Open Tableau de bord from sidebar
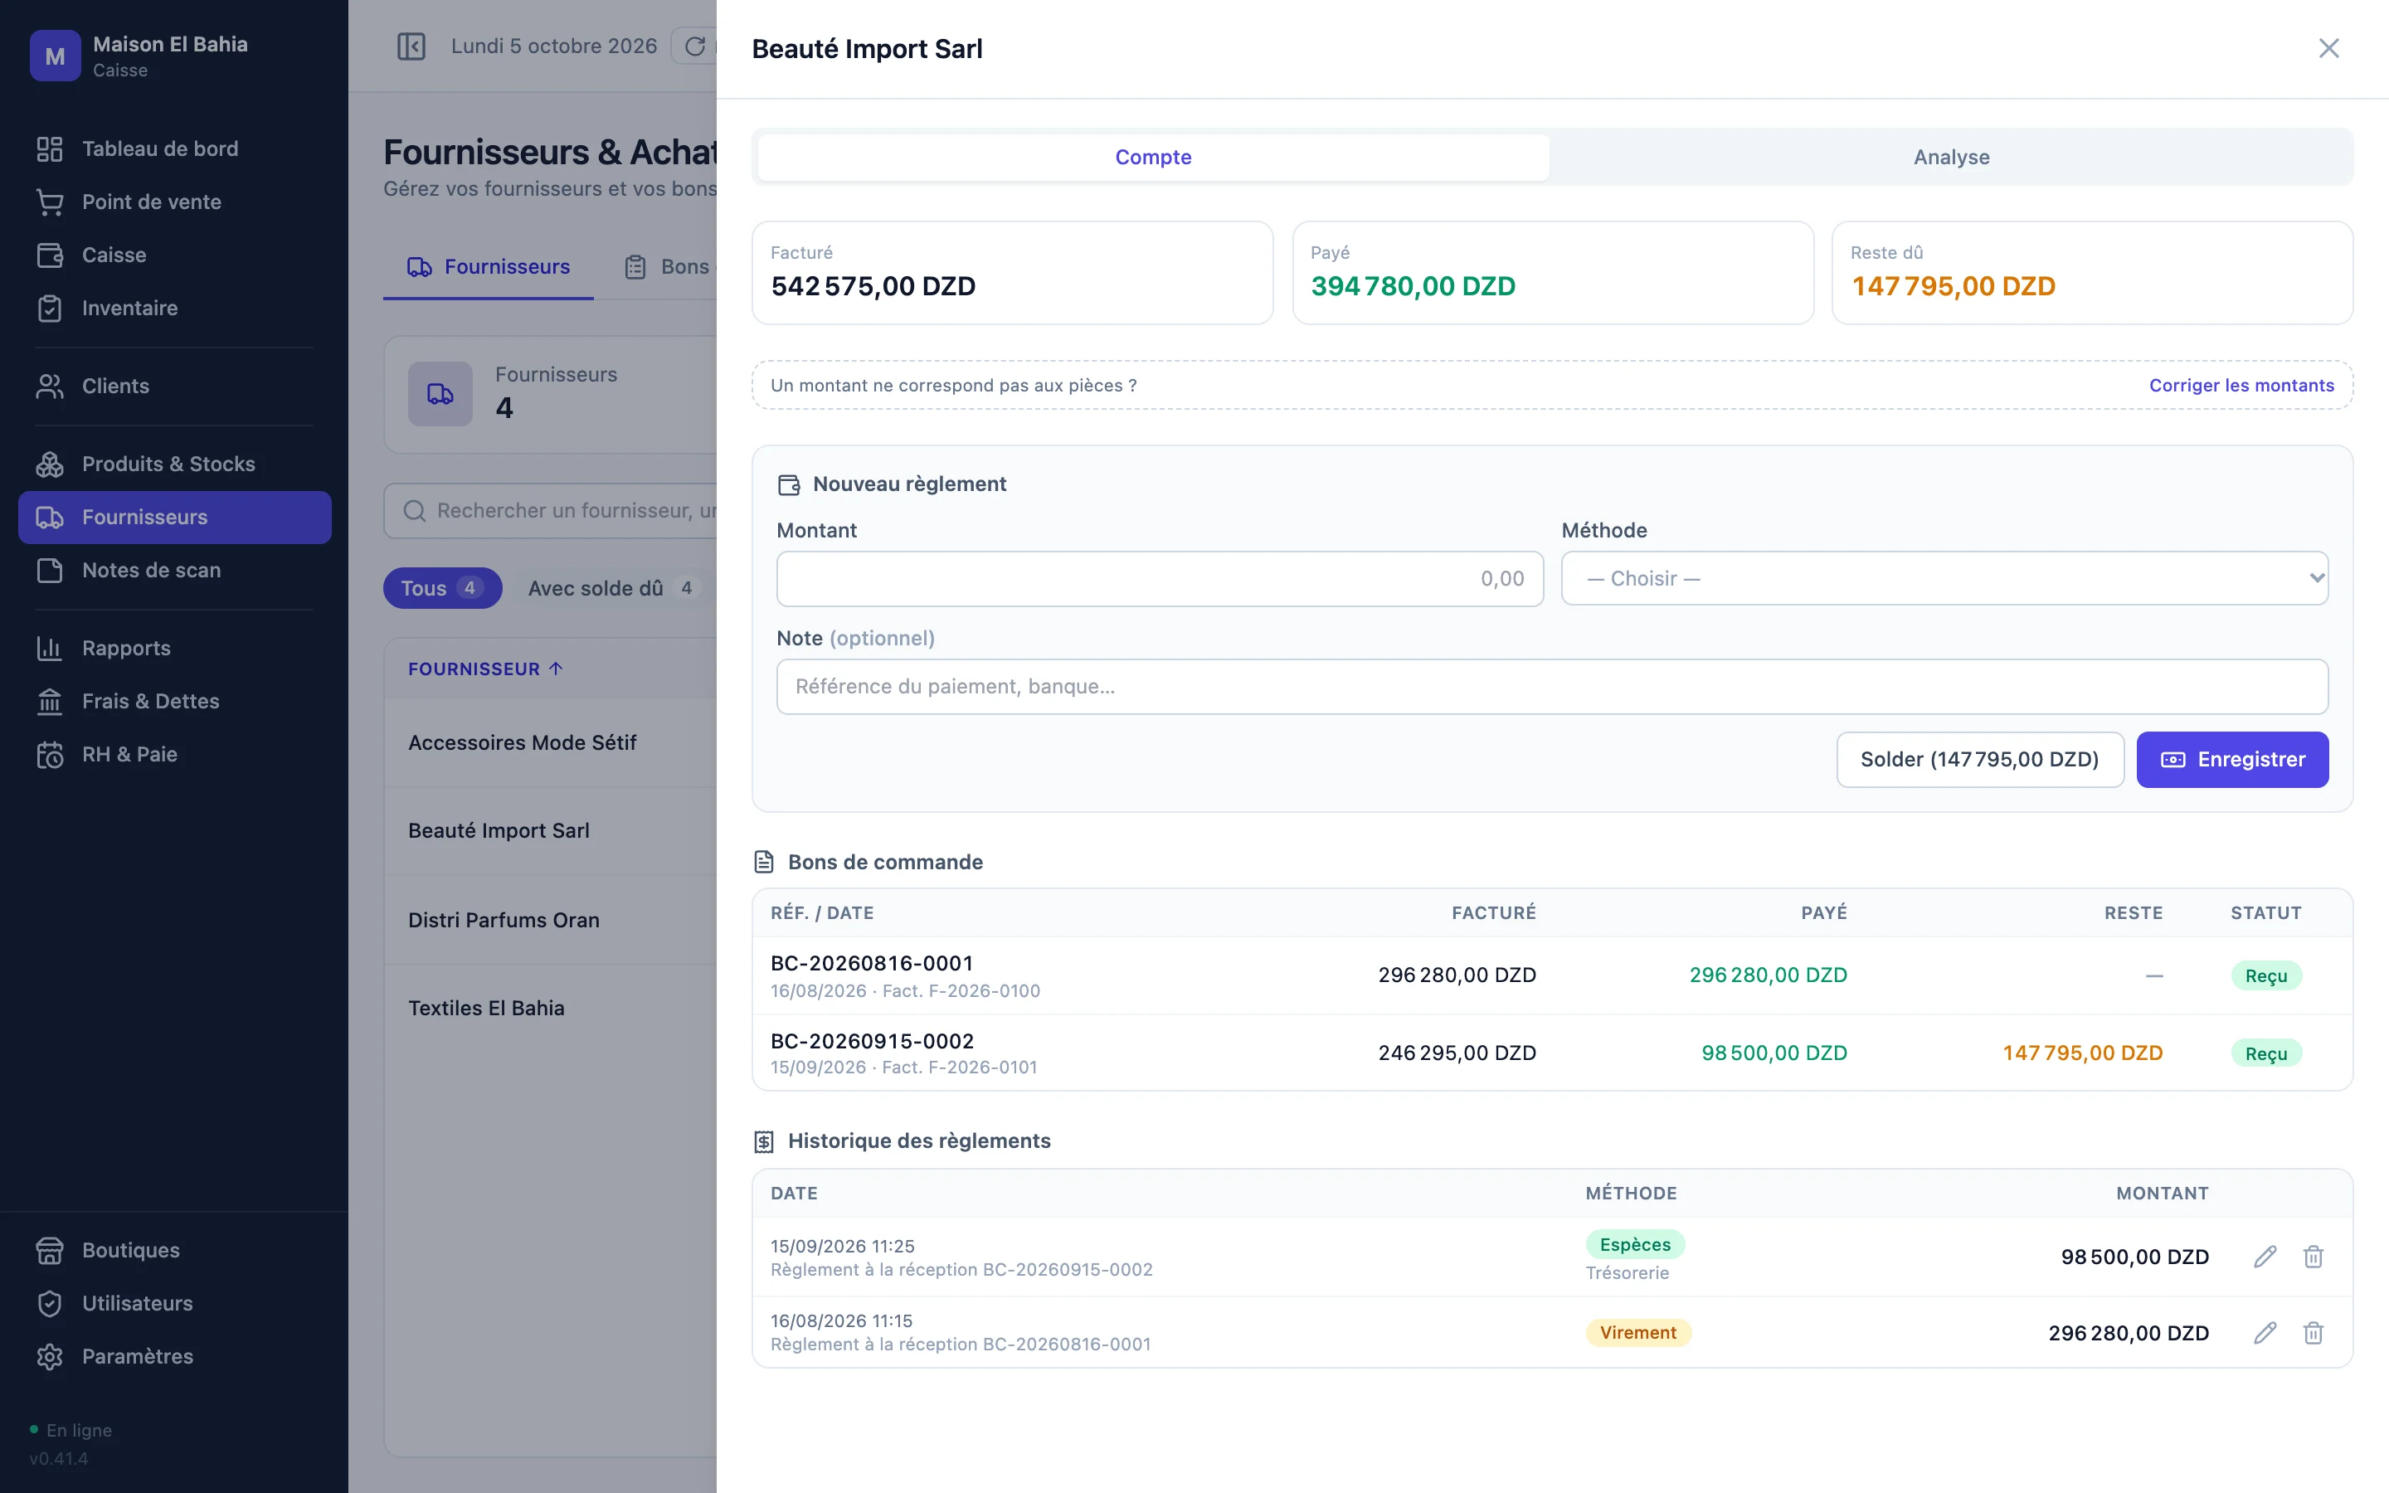The width and height of the screenshot is (2389, 1493). [x=175, y=148]
